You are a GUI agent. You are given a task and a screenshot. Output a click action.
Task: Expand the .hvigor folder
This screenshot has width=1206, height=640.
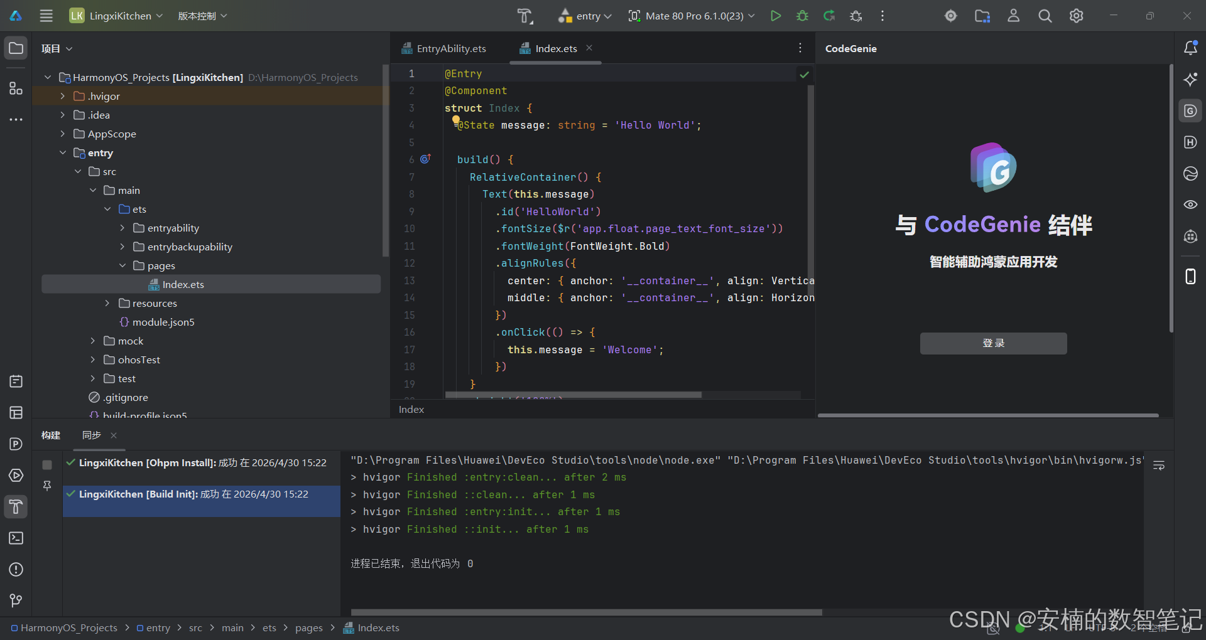62,96
